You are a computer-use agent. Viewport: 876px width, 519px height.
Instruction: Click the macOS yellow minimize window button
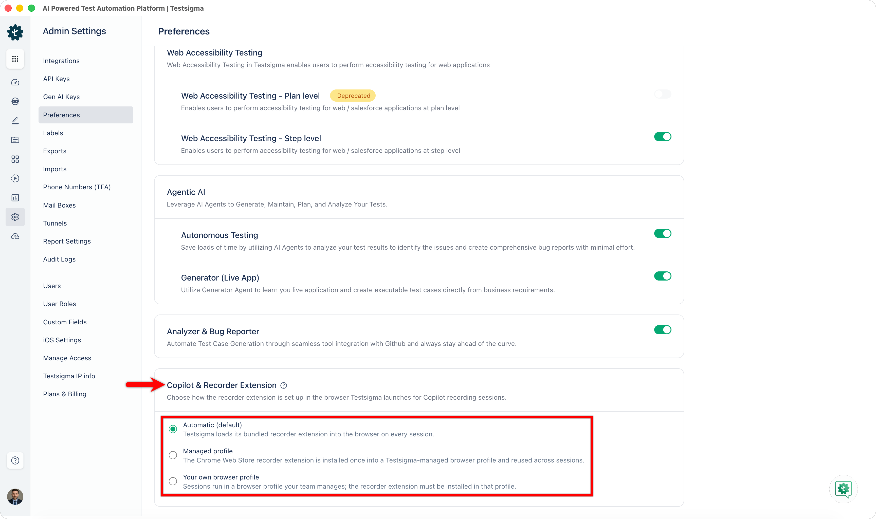tap(20, 8)
